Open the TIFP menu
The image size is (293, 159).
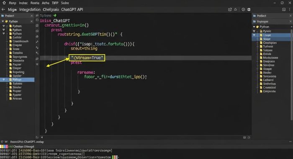[x=55, y=3]
